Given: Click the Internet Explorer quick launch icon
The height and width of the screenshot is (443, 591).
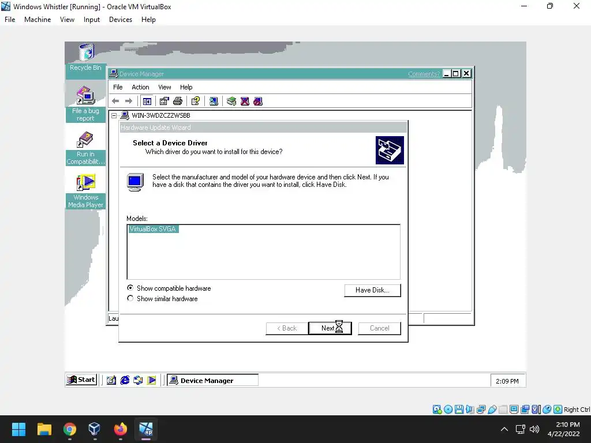Looking at the screenshot, I should (125, 380).
